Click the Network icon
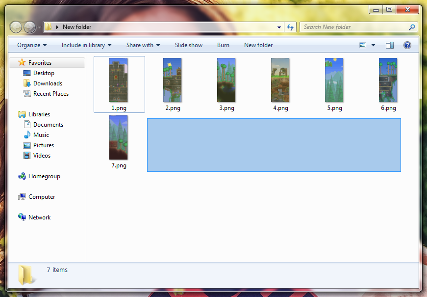This screenshot has height=297, width=427. [x=22, y=217]
